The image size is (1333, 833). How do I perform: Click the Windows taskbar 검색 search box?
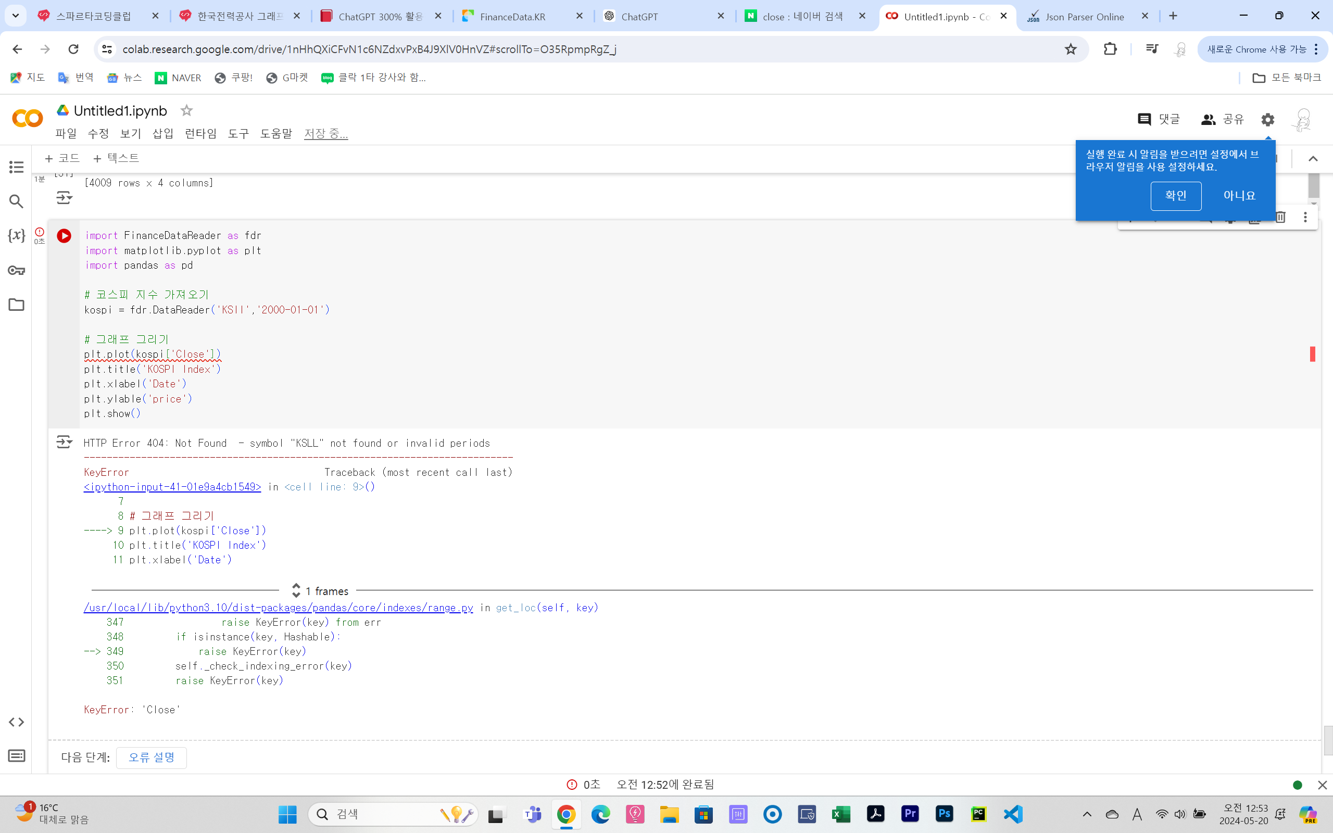click(x=393, y=814)
